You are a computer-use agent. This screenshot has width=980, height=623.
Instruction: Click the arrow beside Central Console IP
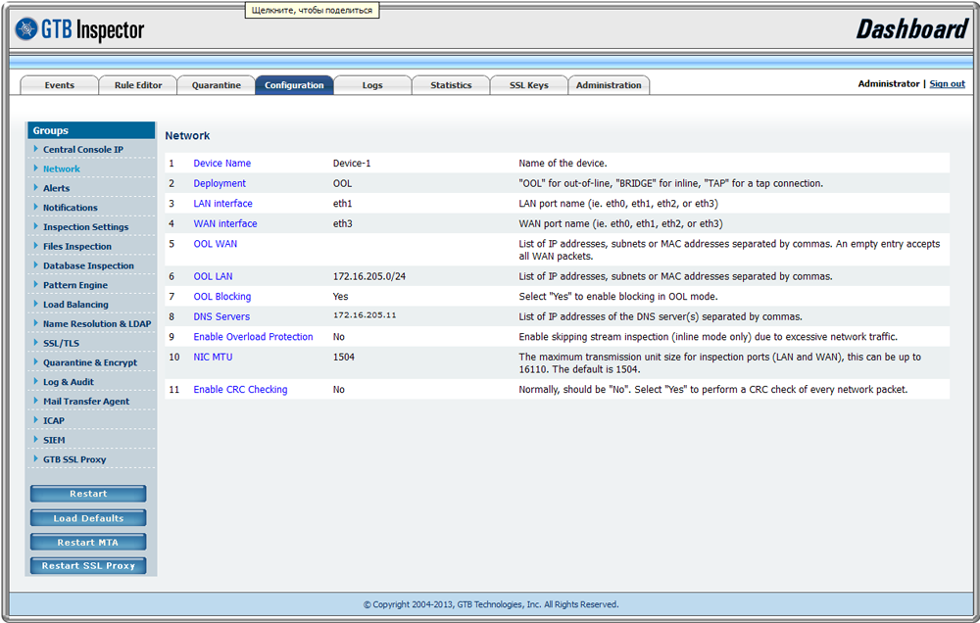(x=35, y=149)
